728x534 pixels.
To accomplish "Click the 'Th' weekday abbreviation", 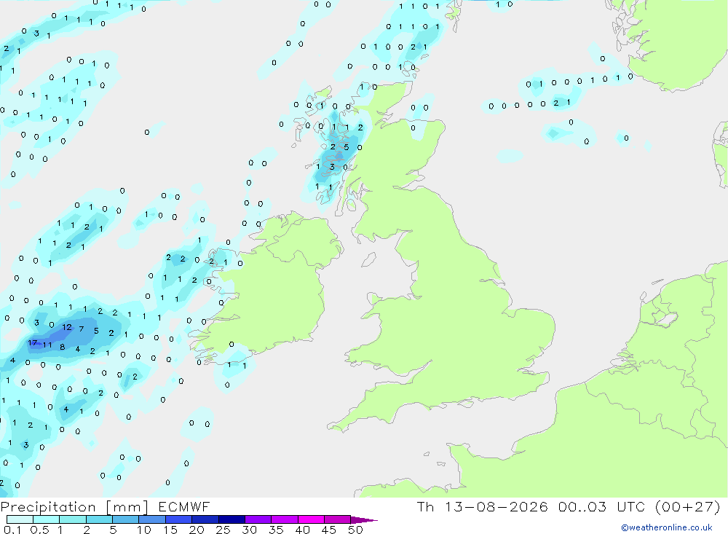I will (x=425, y=506).
